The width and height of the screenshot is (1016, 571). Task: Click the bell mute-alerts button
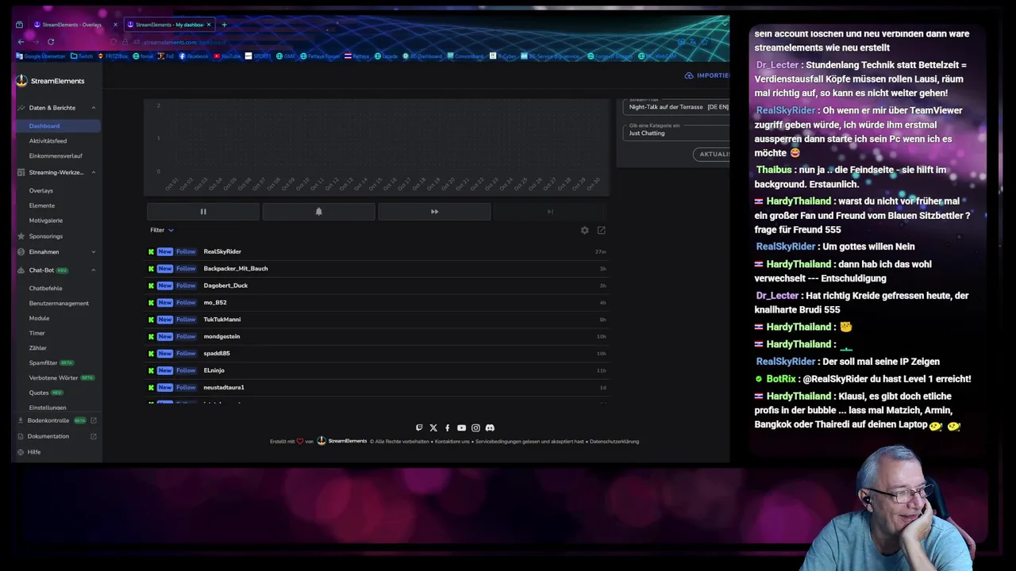pyautogui.click(x=319, y=212)
